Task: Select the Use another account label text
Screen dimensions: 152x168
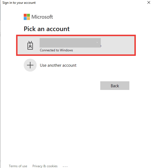Action: click(58, 65)
